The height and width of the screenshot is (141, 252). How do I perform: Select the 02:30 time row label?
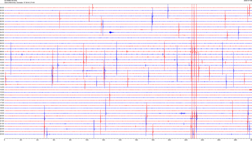(2, 21)
